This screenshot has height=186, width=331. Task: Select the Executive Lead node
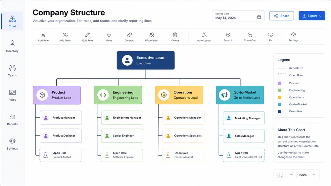click(x=146, y=60)
